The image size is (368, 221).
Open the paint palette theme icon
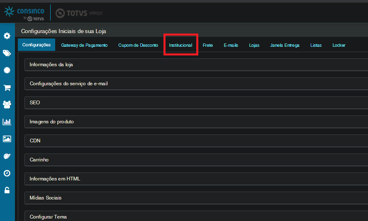(7, 156)
